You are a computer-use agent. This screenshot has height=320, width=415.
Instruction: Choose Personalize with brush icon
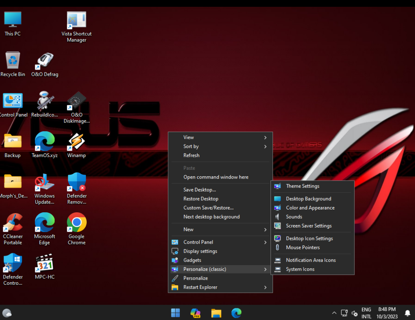click(x=220, y=278)
